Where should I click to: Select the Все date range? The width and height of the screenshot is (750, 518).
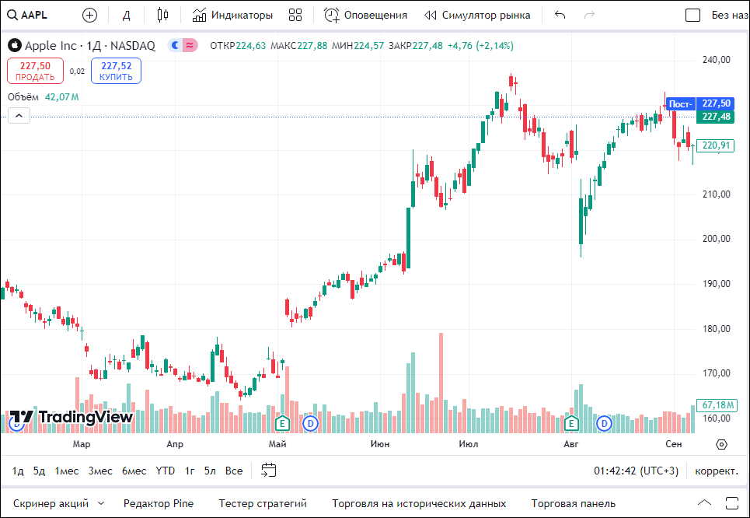234,471
